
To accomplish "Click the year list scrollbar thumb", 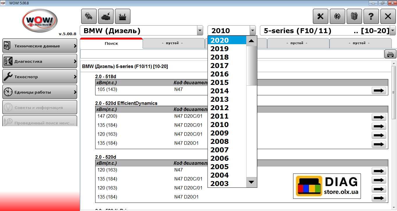I will 251,66.
